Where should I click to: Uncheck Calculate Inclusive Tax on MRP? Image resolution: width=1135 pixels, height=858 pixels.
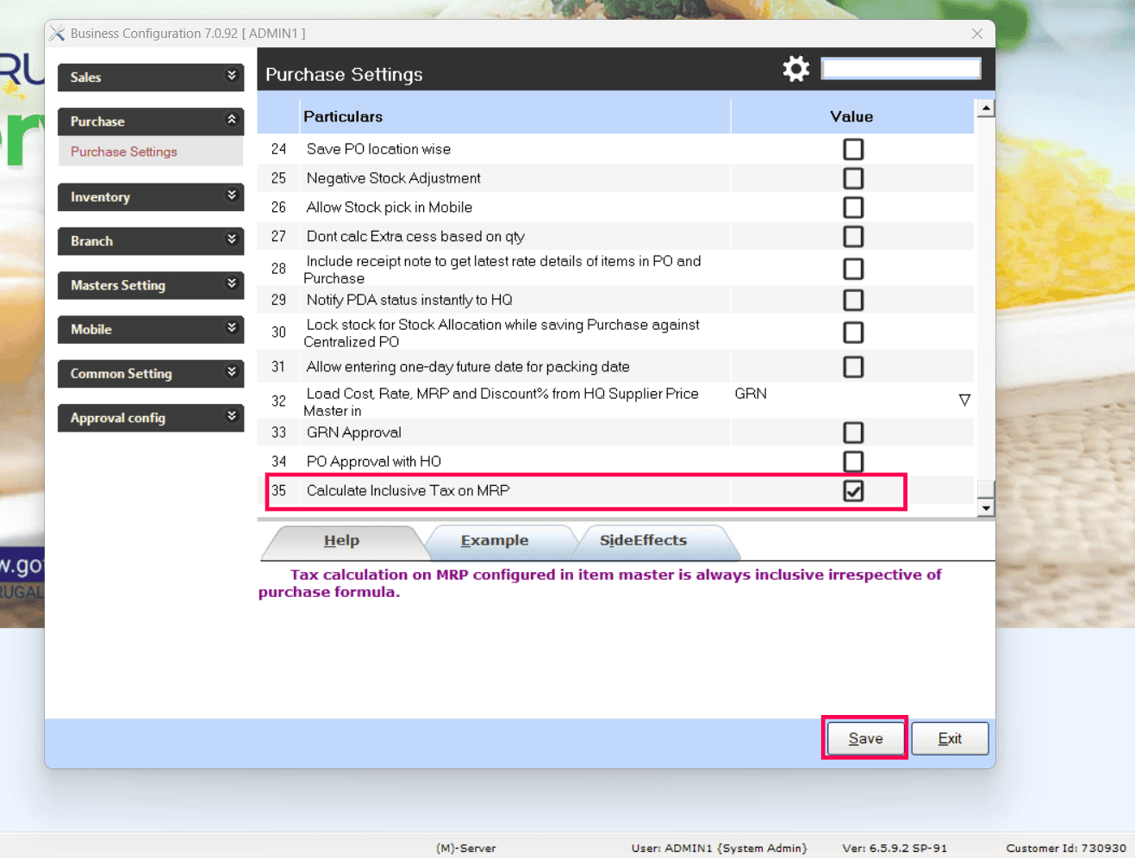click(853, 491)
